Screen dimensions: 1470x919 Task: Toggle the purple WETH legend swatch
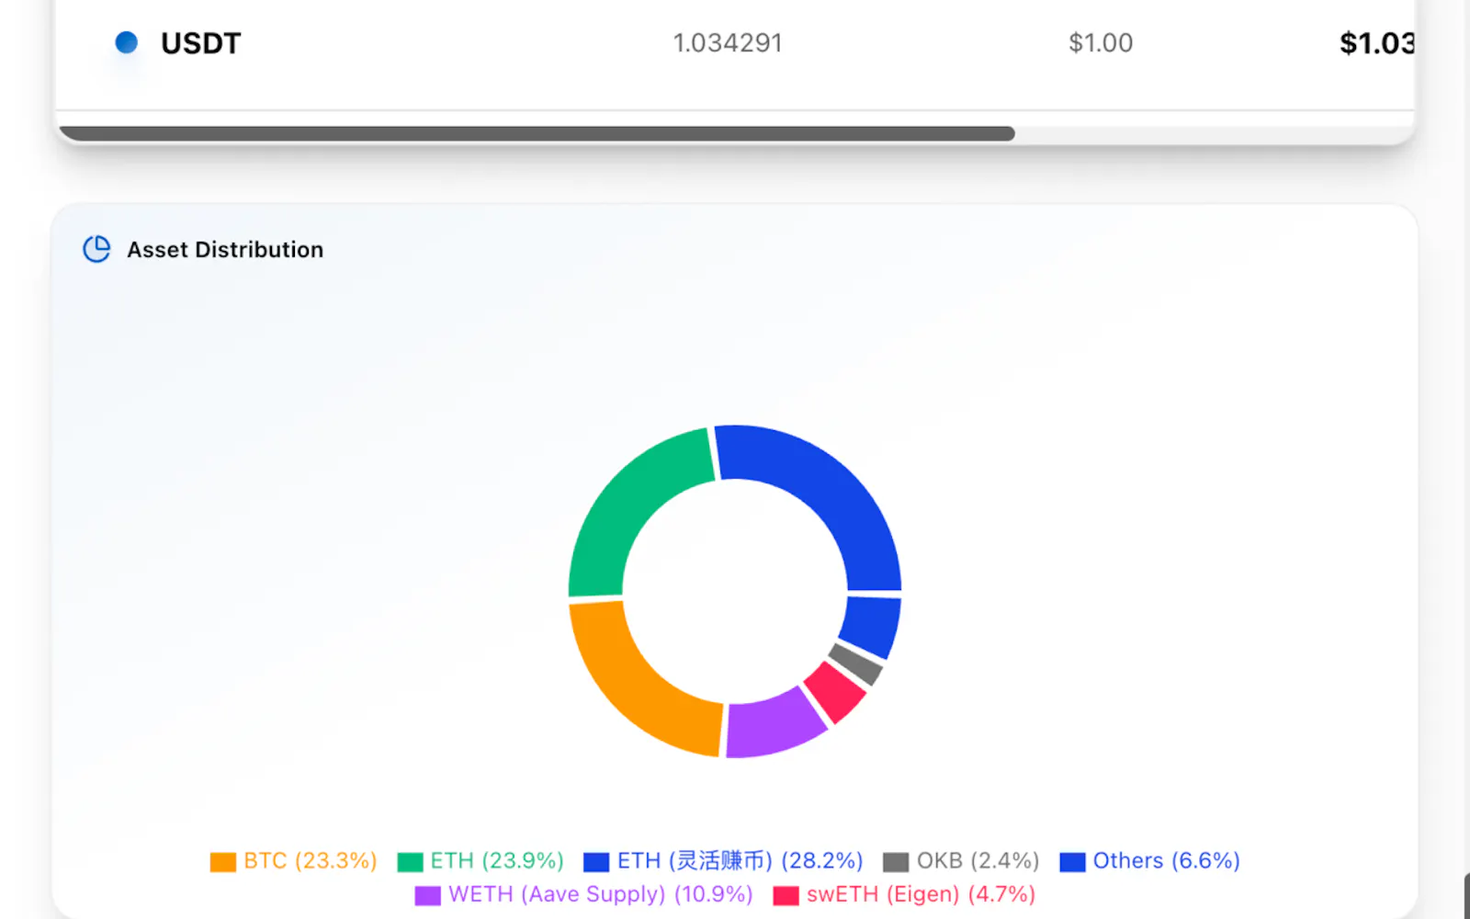click(427, 895)
